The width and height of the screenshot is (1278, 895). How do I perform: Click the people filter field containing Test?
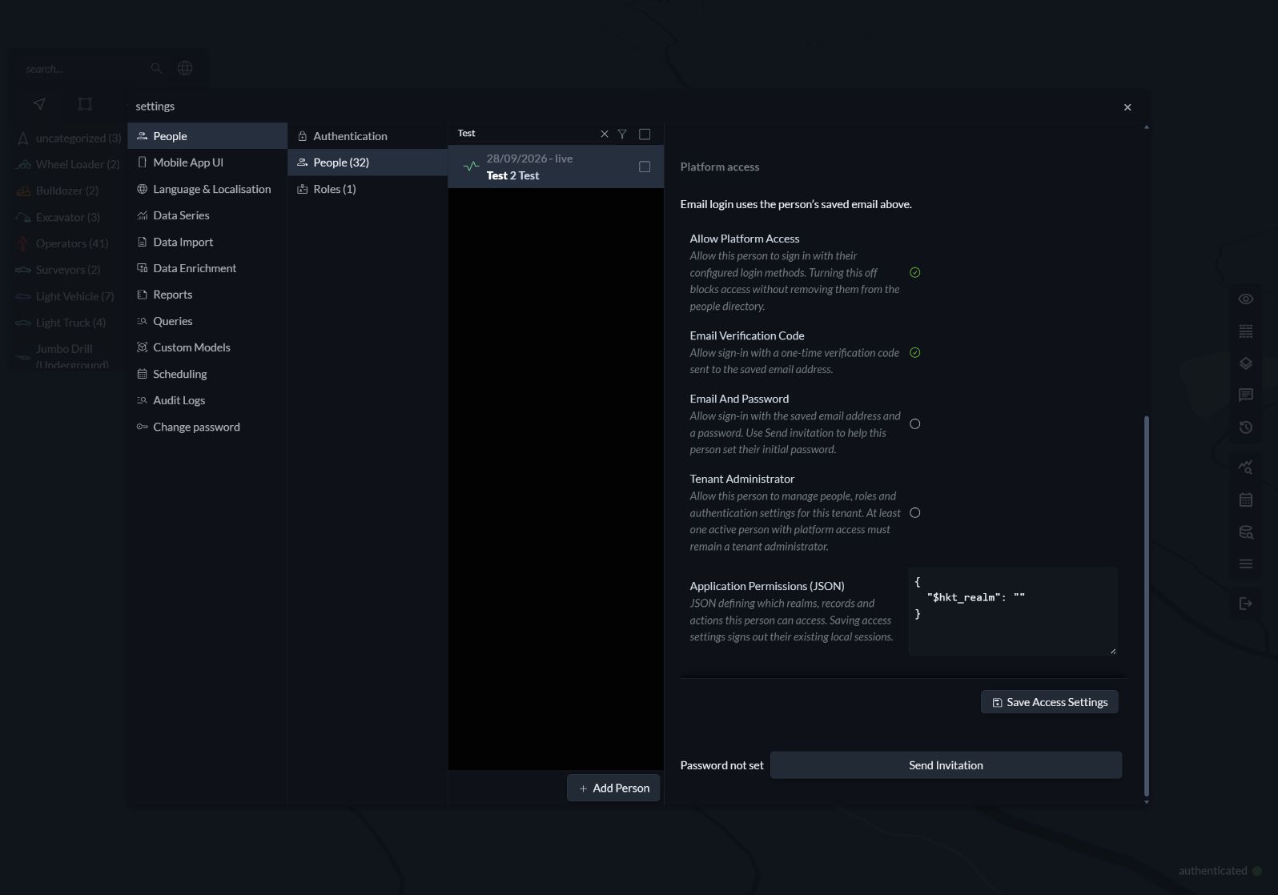(x=524, y=134)
